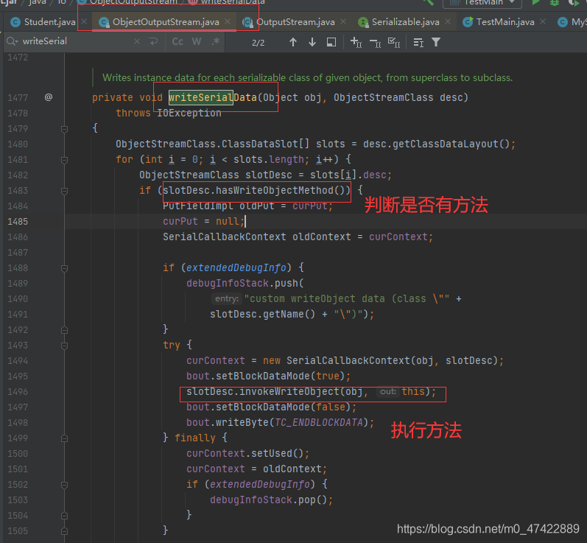Collapse the if block at line 1483

coord(64,191)
